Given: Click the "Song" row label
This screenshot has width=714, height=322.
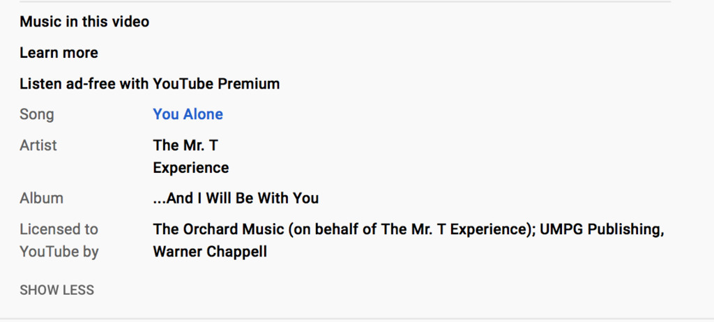Looking at the screenshot, I should [36, 114].
